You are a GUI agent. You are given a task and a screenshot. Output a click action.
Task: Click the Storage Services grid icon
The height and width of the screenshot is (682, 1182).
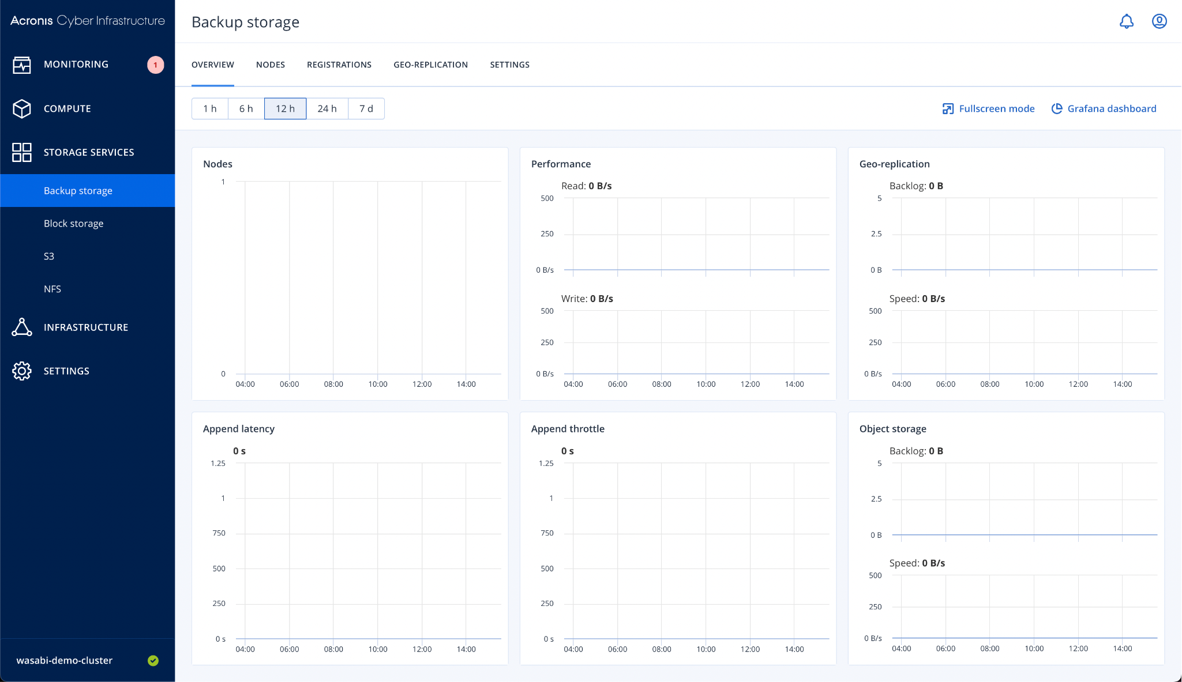[22, 152]
